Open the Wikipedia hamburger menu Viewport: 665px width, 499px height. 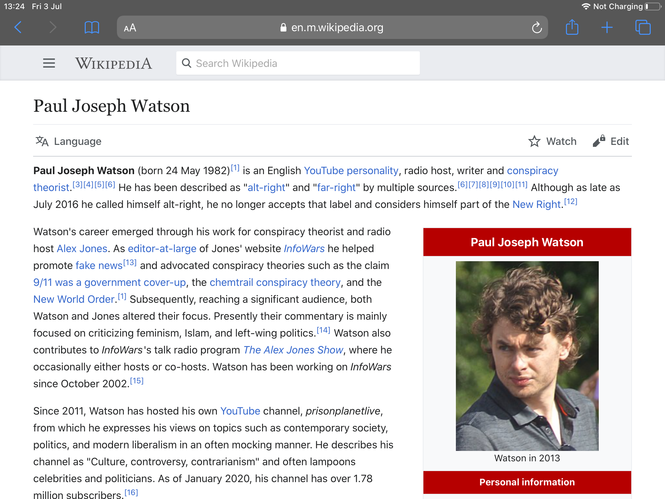[49, 63]
